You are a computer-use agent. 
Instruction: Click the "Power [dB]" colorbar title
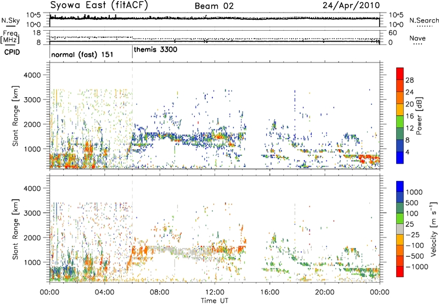coord(419,116)
